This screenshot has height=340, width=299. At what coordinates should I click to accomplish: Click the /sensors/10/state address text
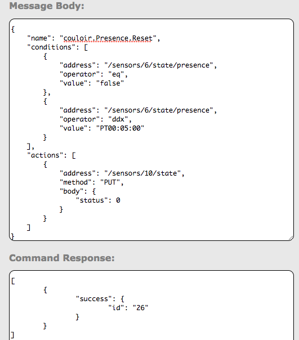coord(142,173)
